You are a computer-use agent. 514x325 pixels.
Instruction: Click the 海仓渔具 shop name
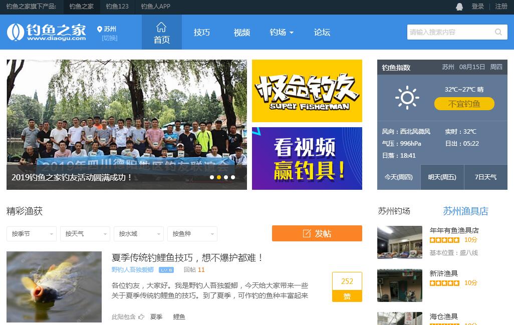pos(443,316)
